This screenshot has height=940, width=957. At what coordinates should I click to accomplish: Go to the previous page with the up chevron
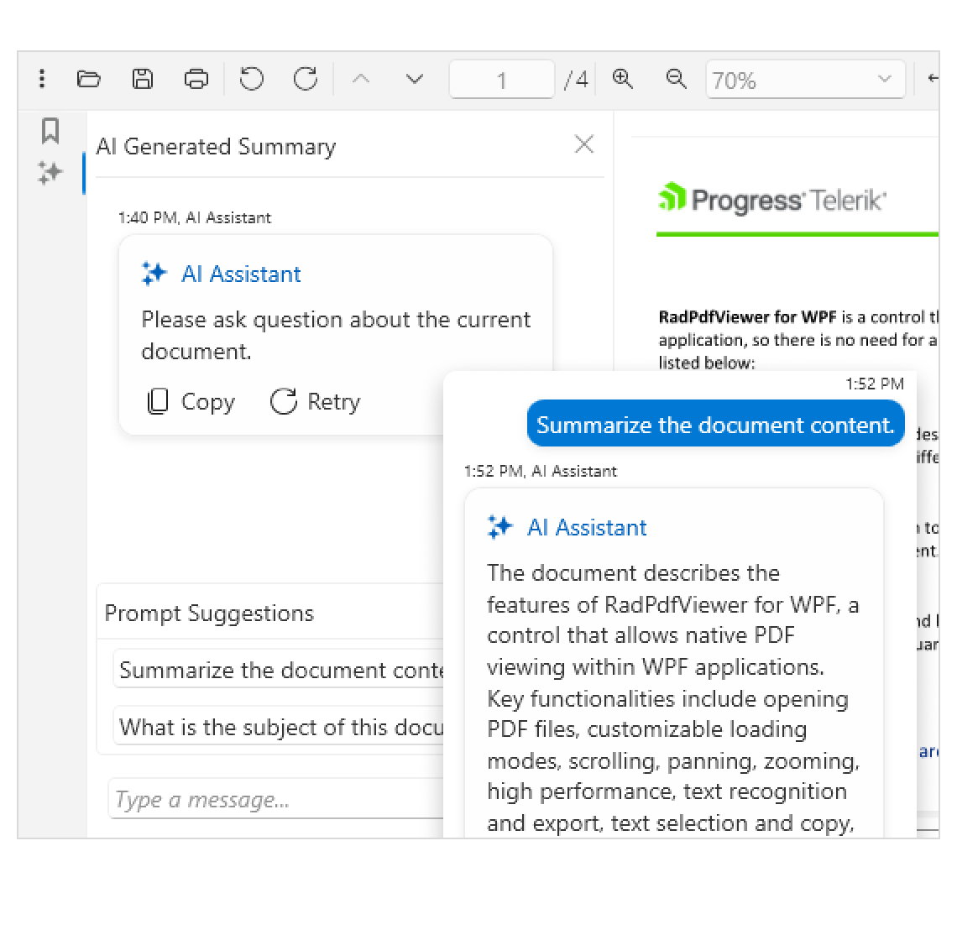pos(361,78)
